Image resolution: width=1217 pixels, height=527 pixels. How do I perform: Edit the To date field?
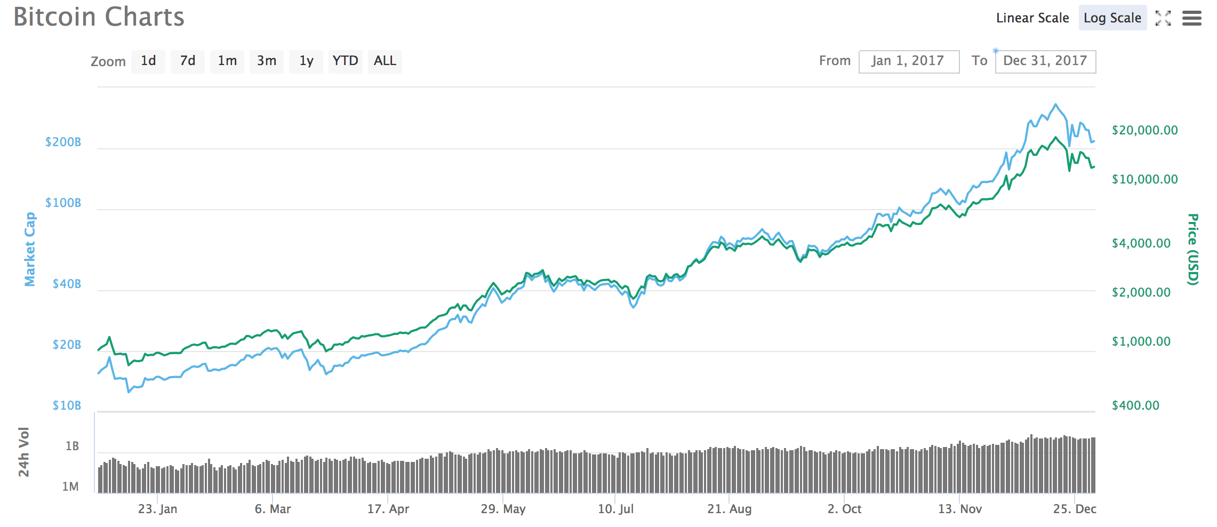pos(1045,61)
